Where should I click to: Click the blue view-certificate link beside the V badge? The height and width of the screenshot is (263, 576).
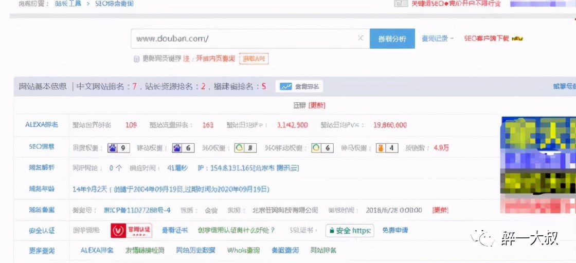[x=175, y=230]
